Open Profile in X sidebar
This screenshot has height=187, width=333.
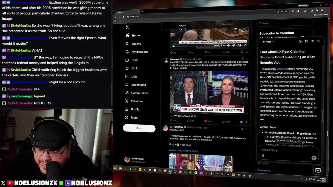tap(132, 109)
